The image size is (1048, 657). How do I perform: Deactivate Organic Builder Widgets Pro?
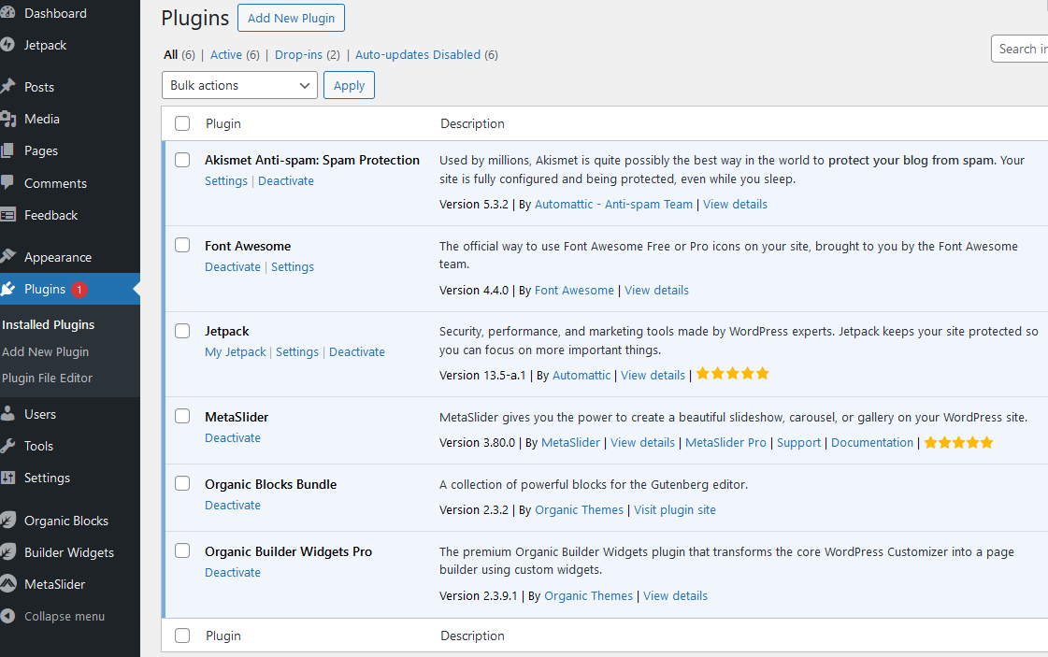coord(233,573)
